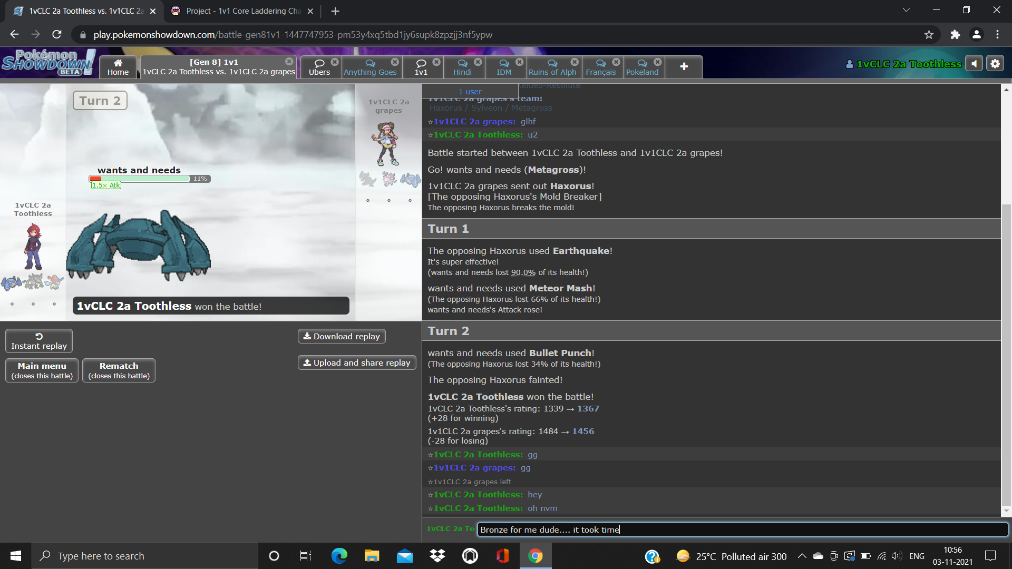
Task: Show hidden system tray icons
Action: [x=802, y=556]
